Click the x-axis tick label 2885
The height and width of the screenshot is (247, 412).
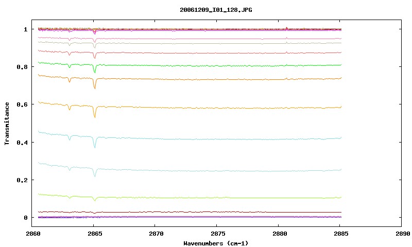pyautogui.click(x=341, y=234)
